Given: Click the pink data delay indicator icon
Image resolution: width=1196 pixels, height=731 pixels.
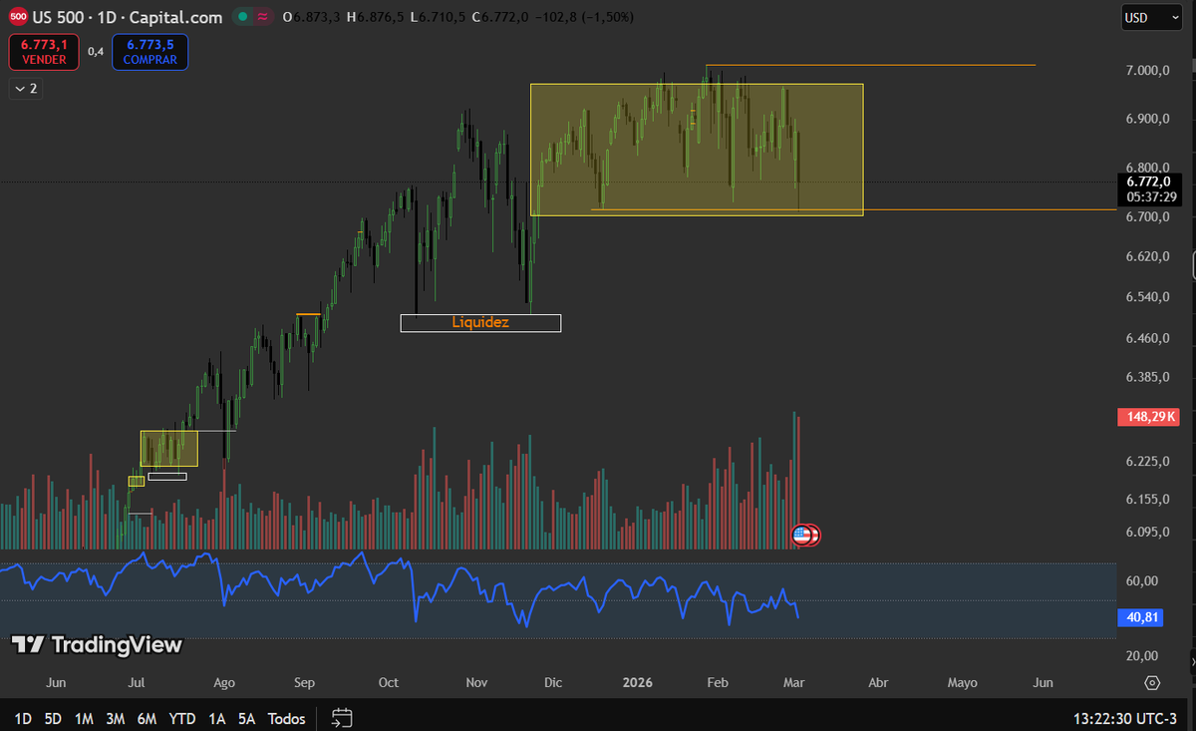Looking at the screenshot, I should 263,17.
